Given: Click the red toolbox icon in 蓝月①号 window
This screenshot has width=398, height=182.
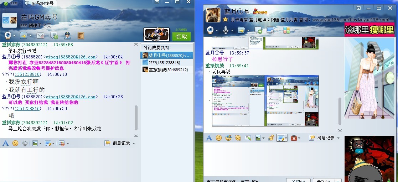Looking at the screenshot, I should pos(294,138).
